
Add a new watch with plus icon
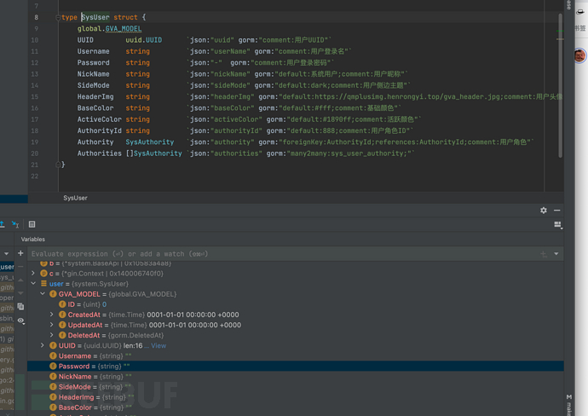[20, 253]
